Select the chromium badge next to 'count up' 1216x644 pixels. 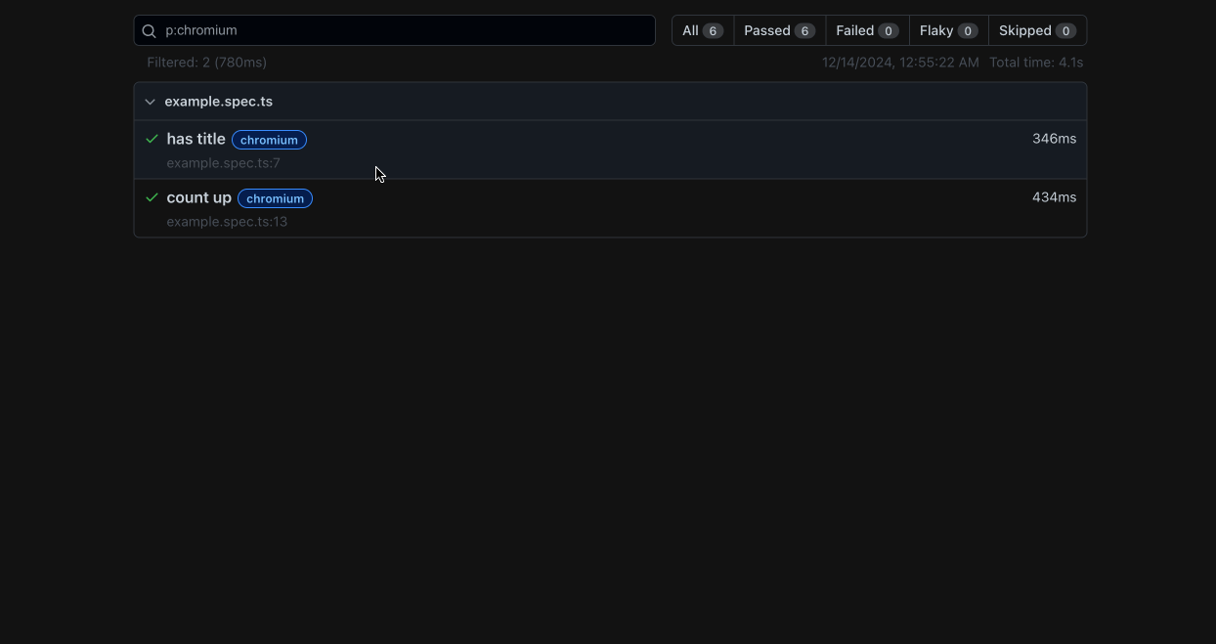coord(275,198)
